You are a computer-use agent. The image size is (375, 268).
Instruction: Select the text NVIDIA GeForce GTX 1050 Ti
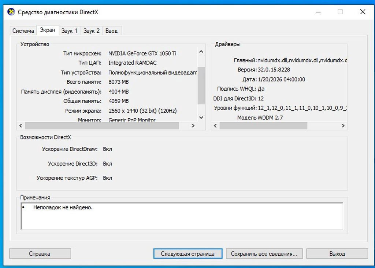[x=142, y=53]
